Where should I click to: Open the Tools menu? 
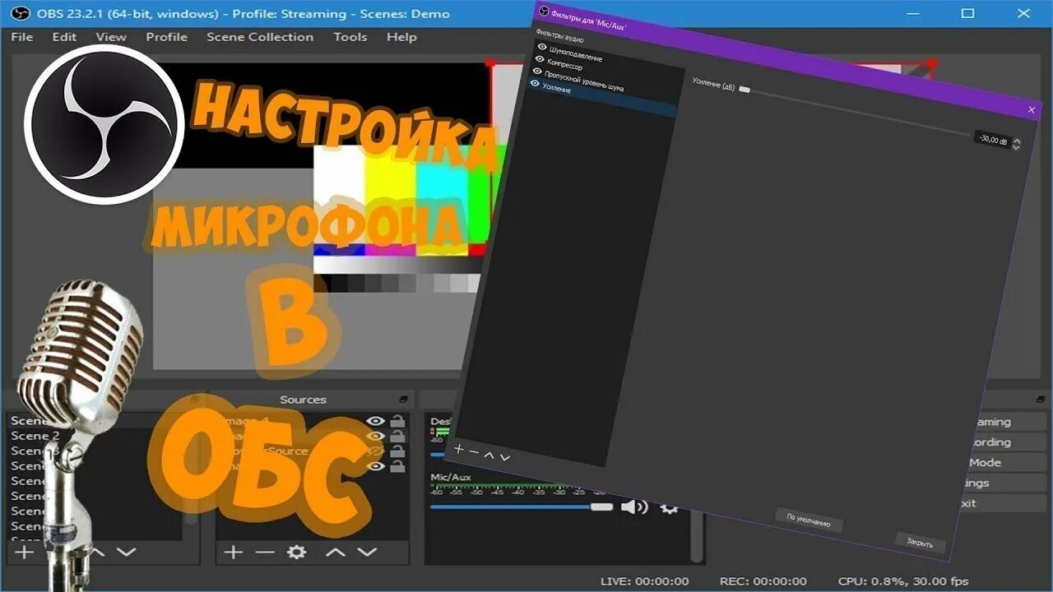[350, 37]
